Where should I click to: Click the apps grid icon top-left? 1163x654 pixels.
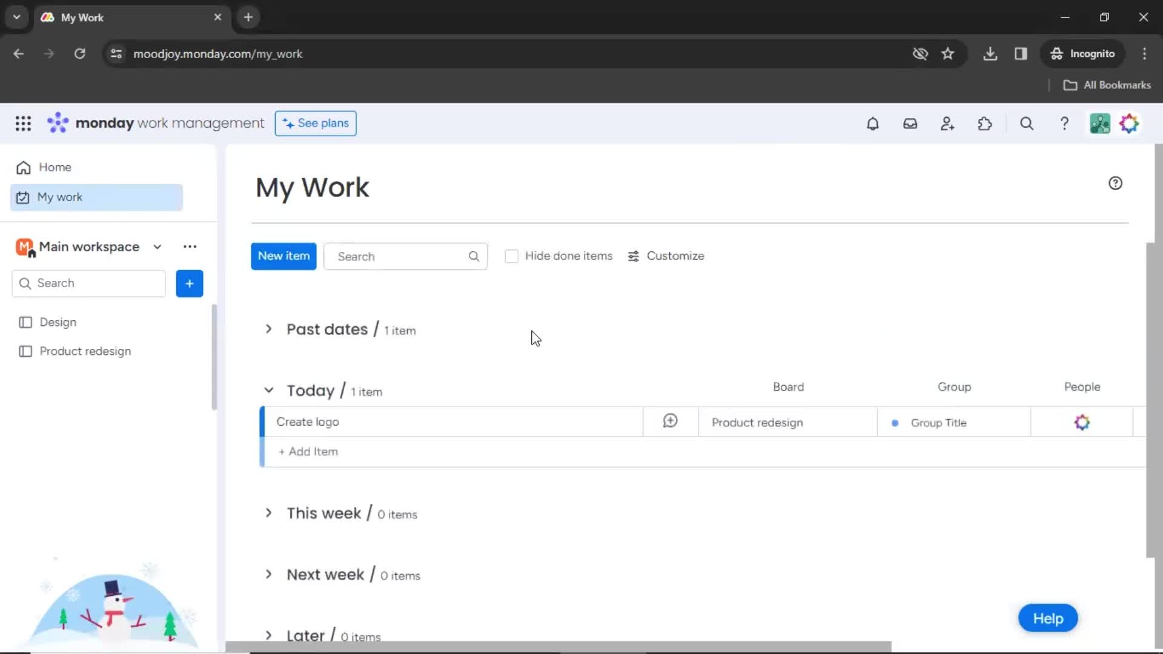point(22,124)
